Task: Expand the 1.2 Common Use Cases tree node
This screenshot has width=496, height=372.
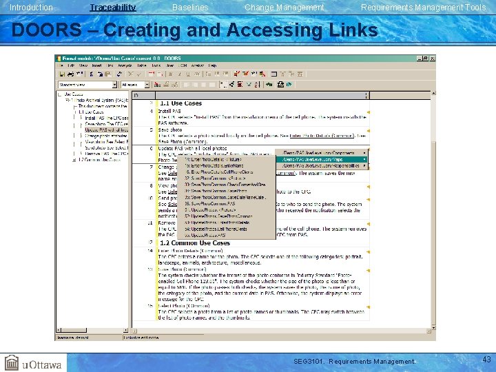Action: click(74, 160)
